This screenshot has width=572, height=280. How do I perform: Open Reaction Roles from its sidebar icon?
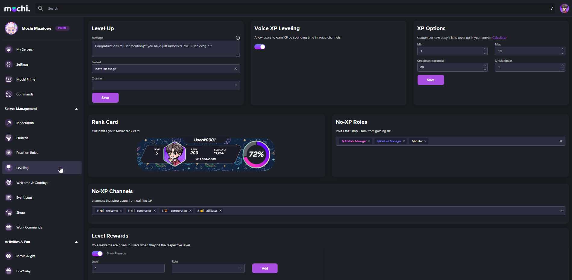(x=9, y=153)
